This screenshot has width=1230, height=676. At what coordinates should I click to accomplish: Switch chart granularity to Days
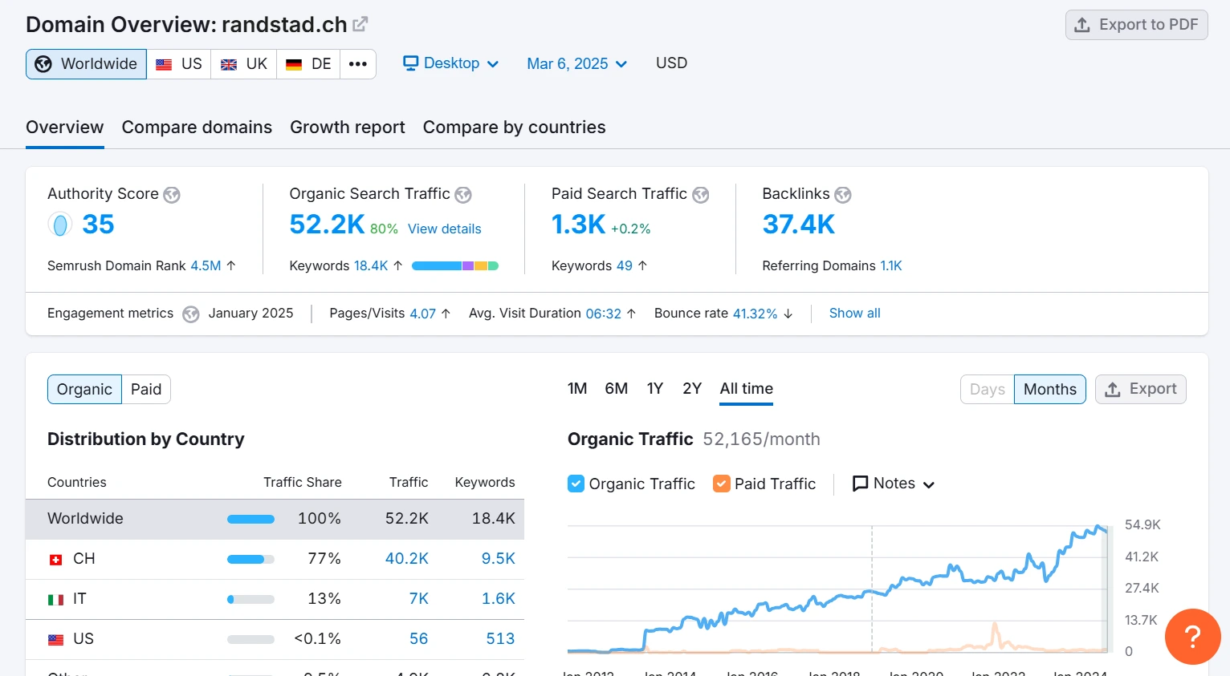(x=988, y=389)
